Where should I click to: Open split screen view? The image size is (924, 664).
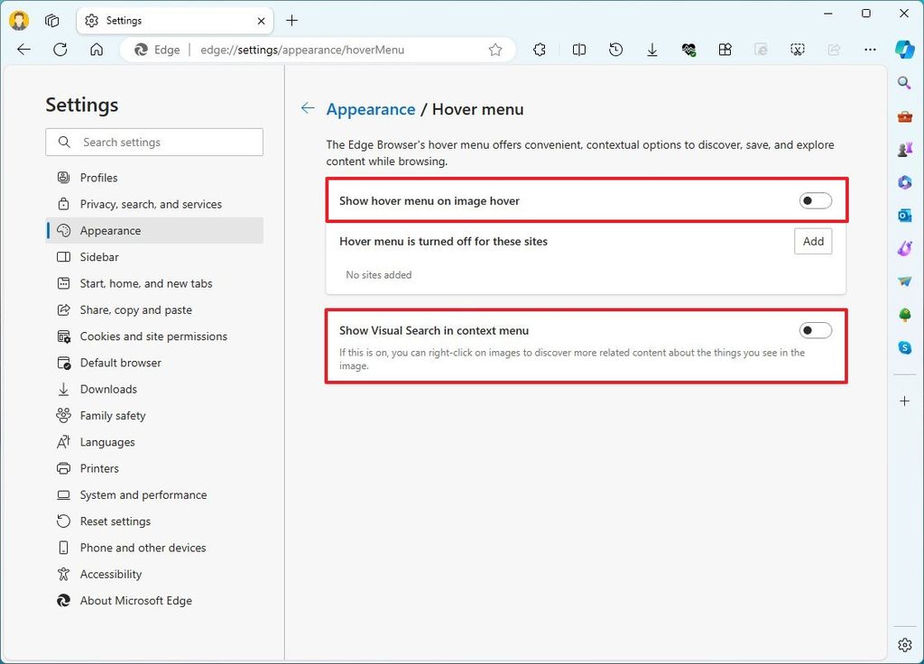(578, 50)
